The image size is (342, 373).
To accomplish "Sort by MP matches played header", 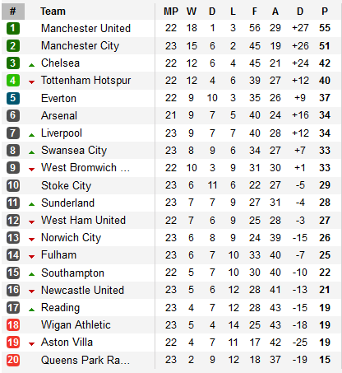I will 171,12.
